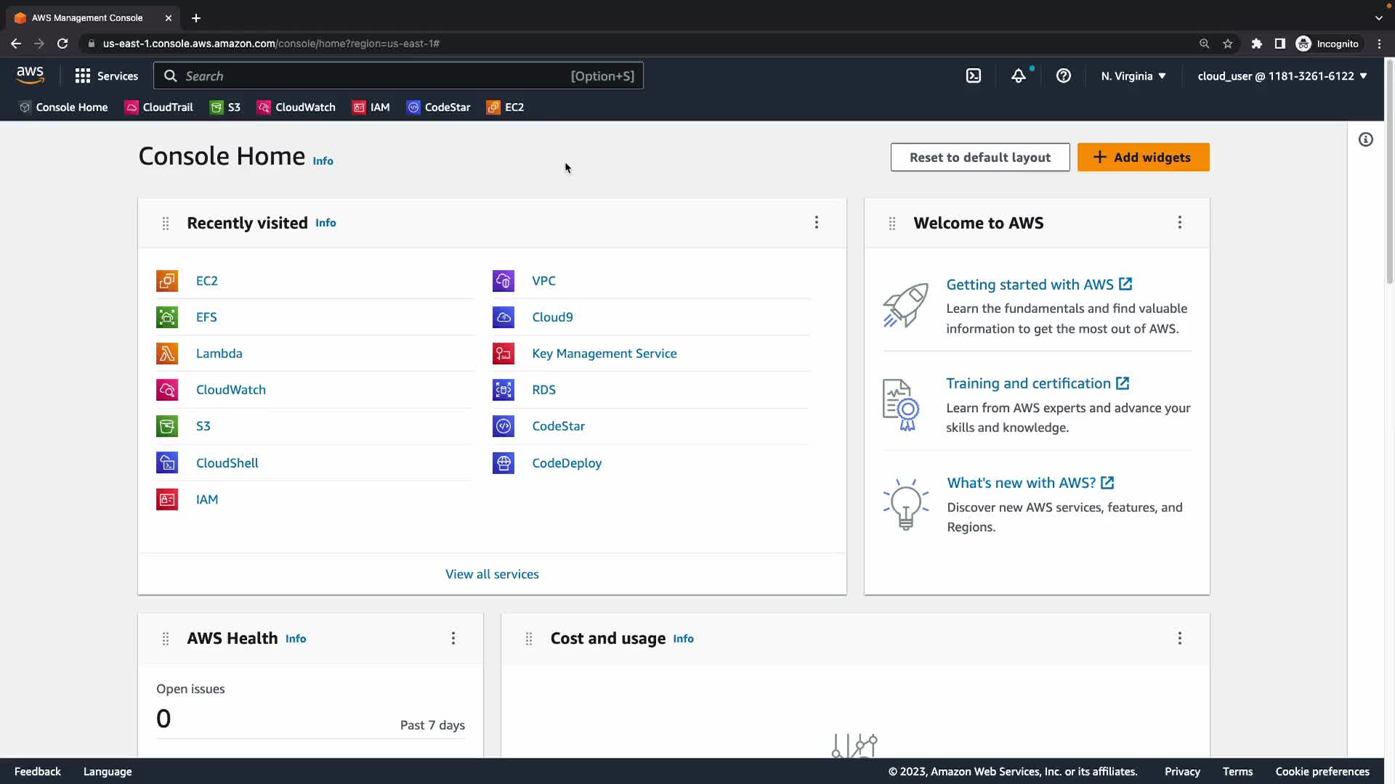Open CloudTrail from the favorites bar
This screenshot has width=1395, height=784.
[x=159, y=107]
